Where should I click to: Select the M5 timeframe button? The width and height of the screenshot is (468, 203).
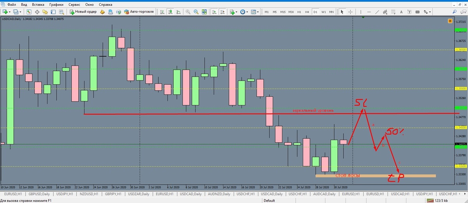pyautogui.click(x=275, y=12)
